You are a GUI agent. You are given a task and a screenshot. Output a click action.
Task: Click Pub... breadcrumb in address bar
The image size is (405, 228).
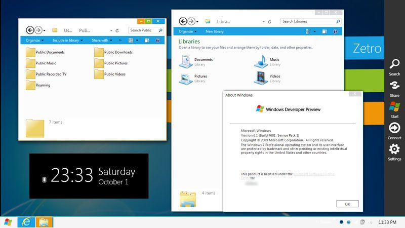(85, 30)
